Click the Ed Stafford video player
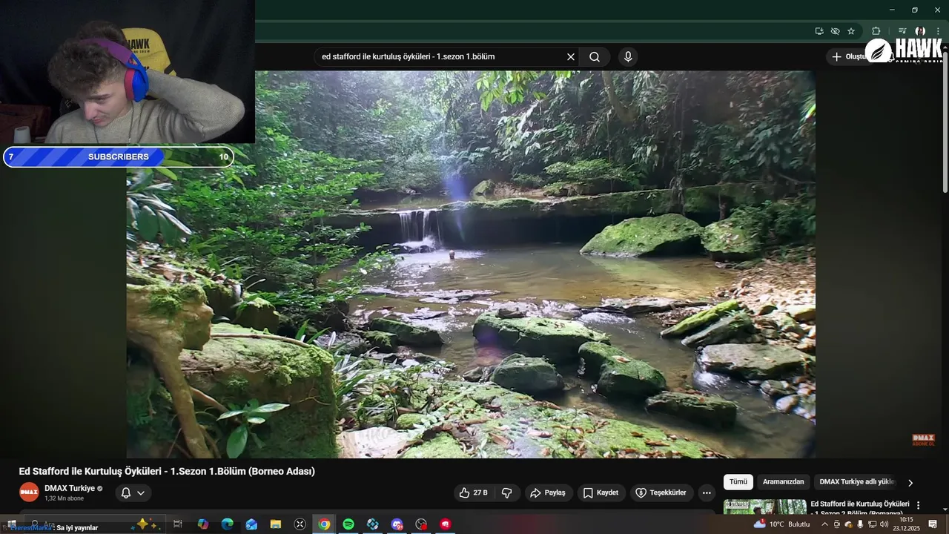The image size is (949, 534). pos(471,264)
